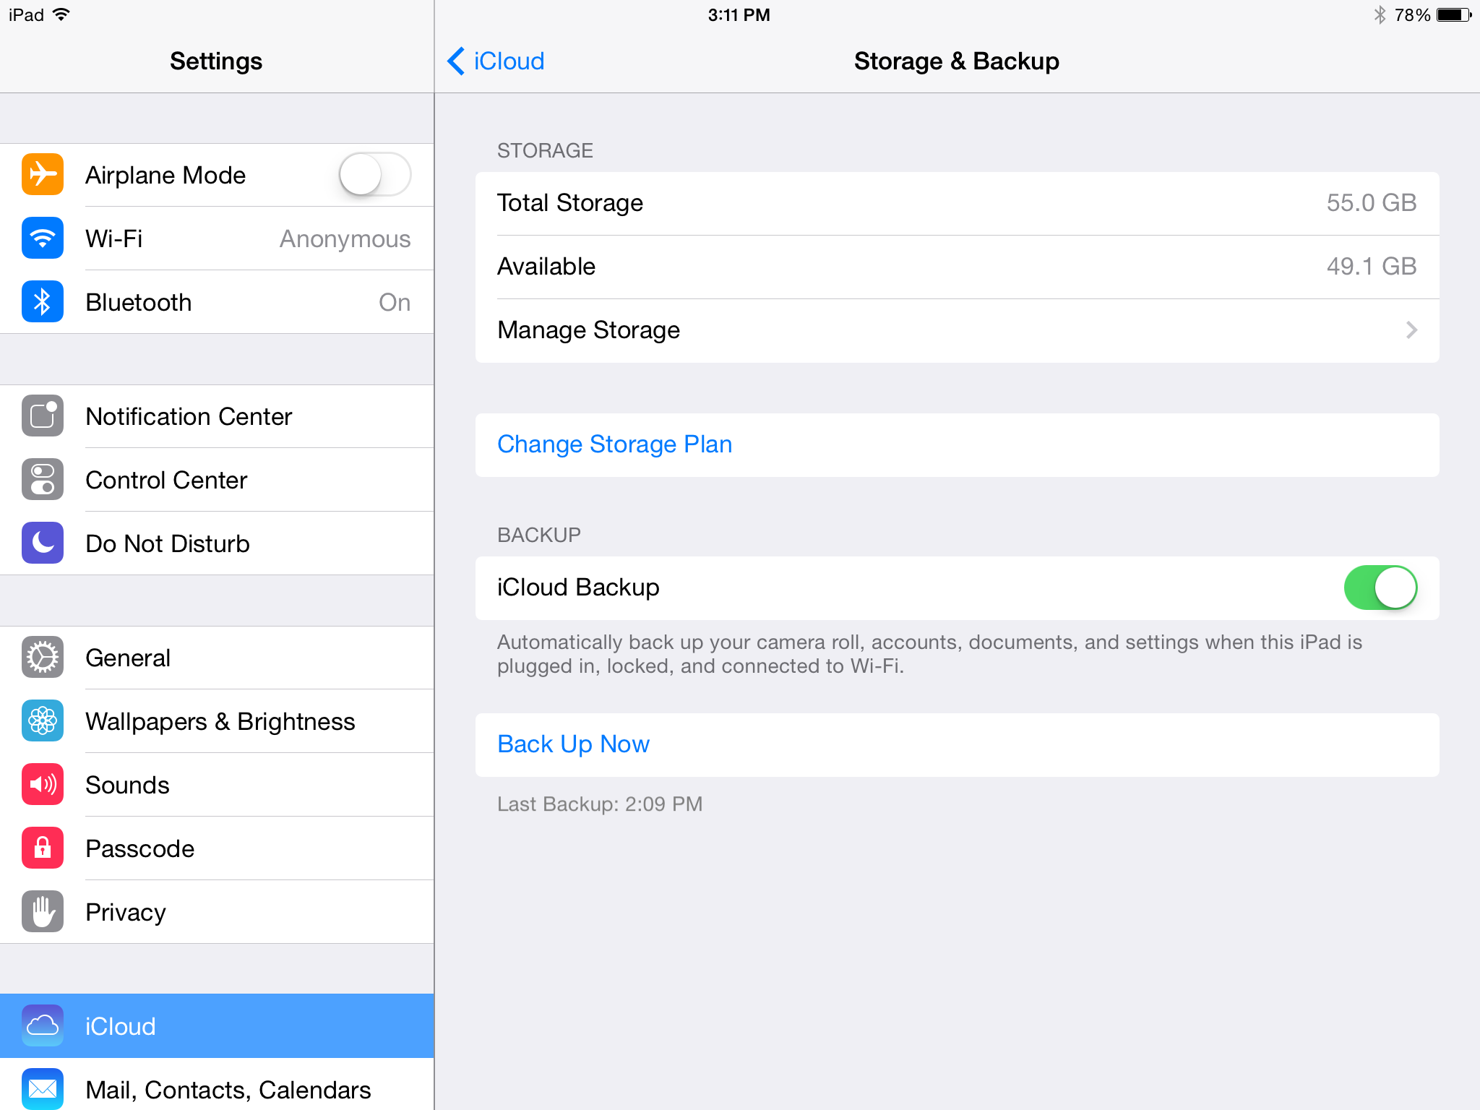
Task: Tap the Airplane Mode icon
Action: (43, 176)
